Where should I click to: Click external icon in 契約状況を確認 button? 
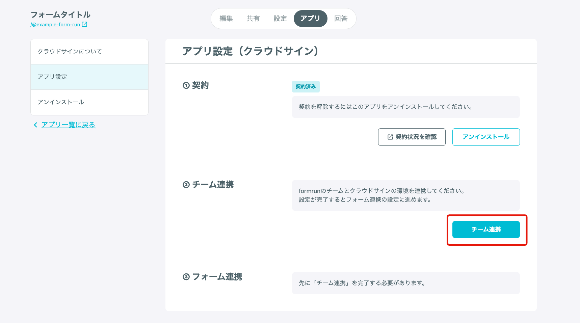tap(390, 137)
